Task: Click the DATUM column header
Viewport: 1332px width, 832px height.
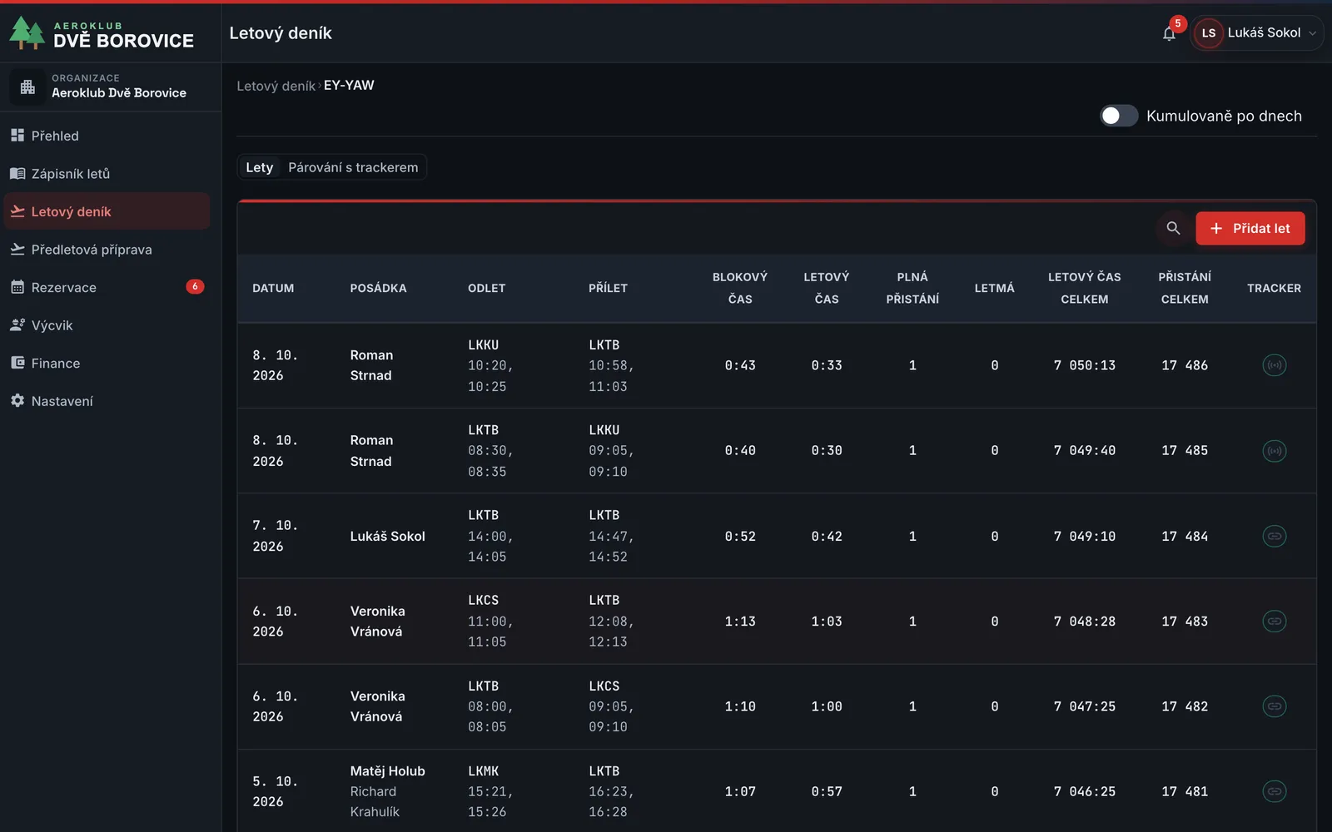Action: 273,288
